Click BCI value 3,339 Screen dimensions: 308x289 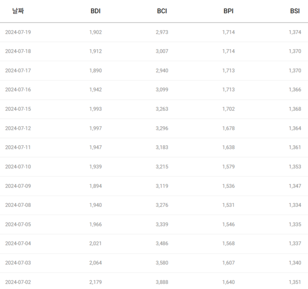[162, 224]
